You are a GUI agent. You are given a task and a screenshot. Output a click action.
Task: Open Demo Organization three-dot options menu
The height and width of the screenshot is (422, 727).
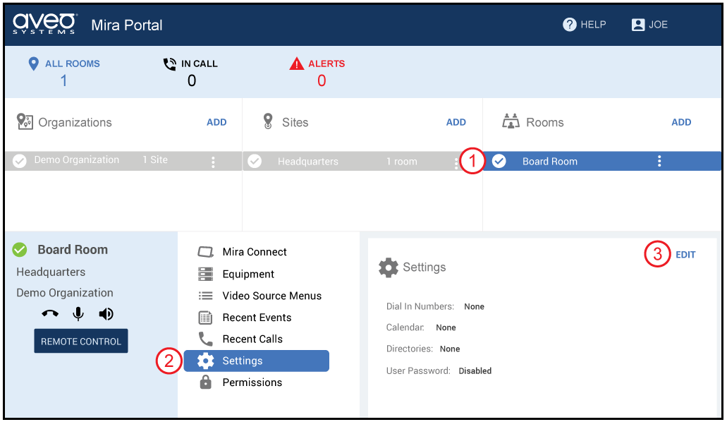[x=213, y=162]
